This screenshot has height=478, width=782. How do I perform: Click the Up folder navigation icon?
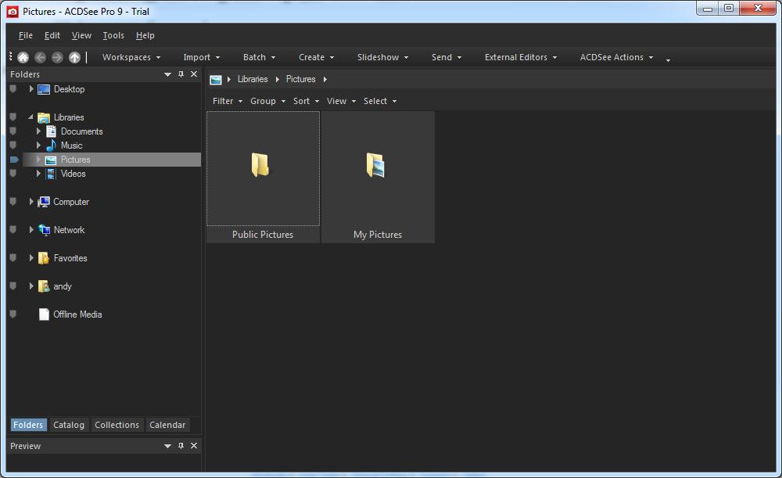pyautogui.click(x=74, y=56)
